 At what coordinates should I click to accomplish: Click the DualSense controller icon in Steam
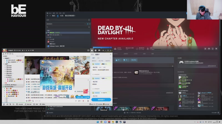click(181, 62)
